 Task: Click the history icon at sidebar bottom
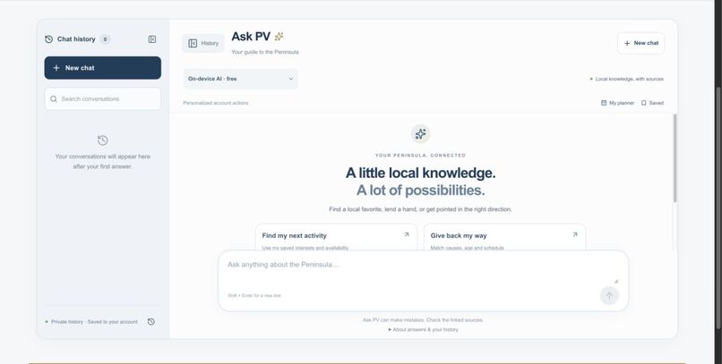(151, 322)
